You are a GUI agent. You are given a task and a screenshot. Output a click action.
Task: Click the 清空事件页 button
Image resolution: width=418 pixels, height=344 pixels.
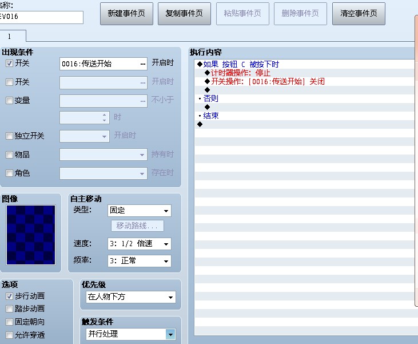pos(359,14)
